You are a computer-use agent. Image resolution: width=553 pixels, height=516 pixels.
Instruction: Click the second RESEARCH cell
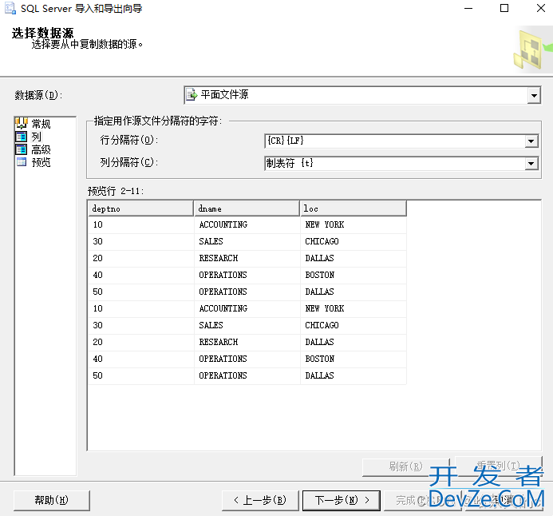[x=247, y=342]
